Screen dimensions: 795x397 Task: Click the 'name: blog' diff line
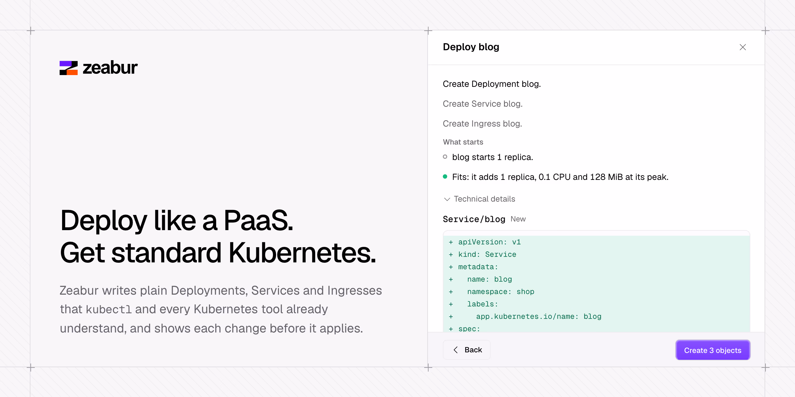tap(596, 279)
